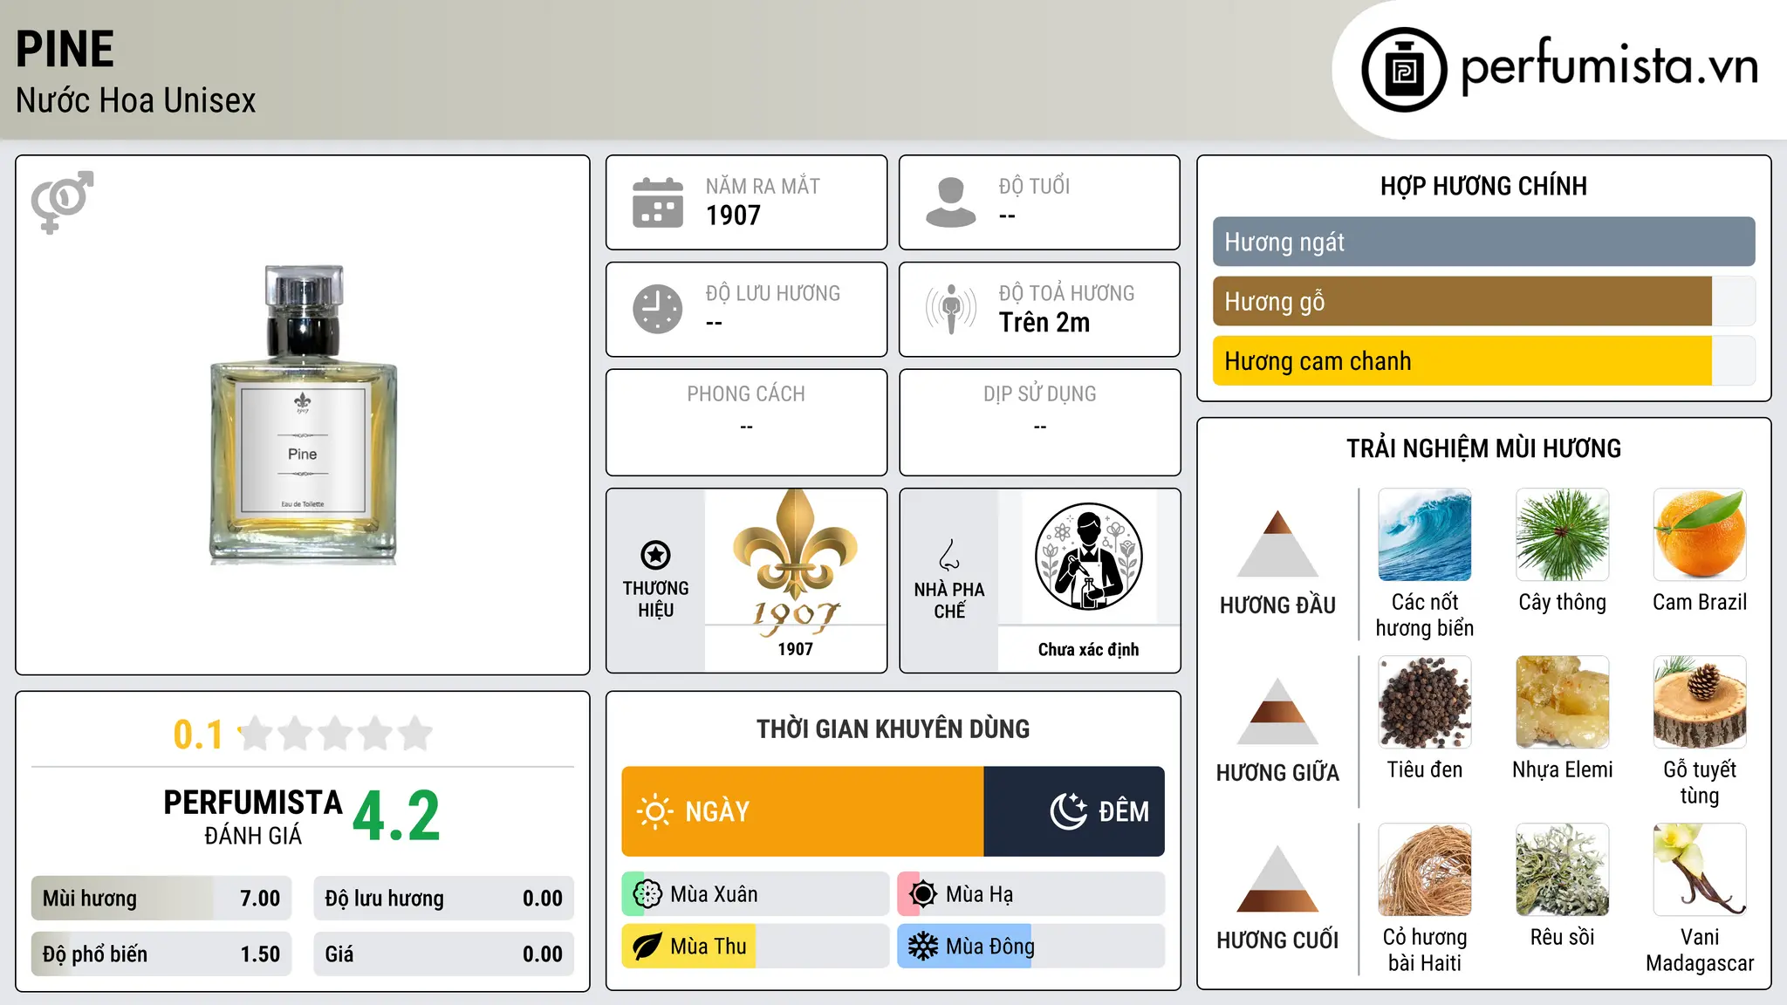Image resolution: width=1787 pixels, height=1005 pixels.
Task: Select the Gỗ tuyết tùng note image
Action: click(x=1700, y=702)
